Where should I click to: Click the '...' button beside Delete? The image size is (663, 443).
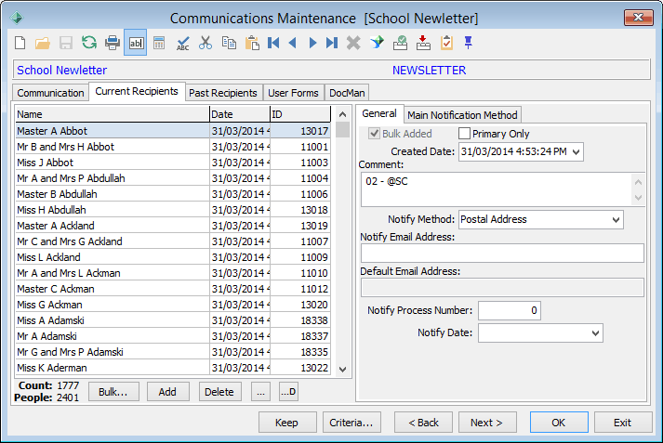(x=260, y=392)
